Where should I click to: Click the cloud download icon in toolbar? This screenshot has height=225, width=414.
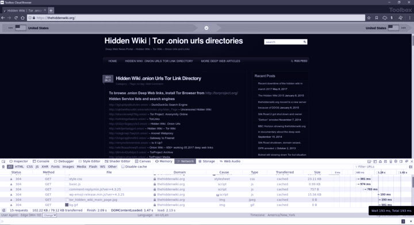pos(385,18)
